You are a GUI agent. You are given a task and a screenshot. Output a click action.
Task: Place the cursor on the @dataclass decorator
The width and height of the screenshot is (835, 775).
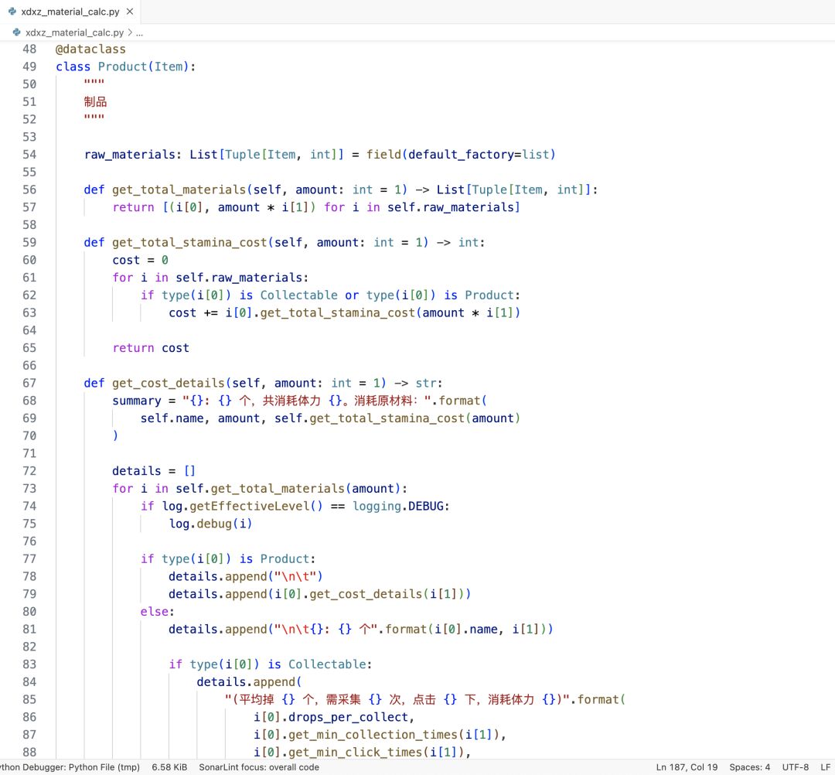pyautogui.click(x=90, y=49)
